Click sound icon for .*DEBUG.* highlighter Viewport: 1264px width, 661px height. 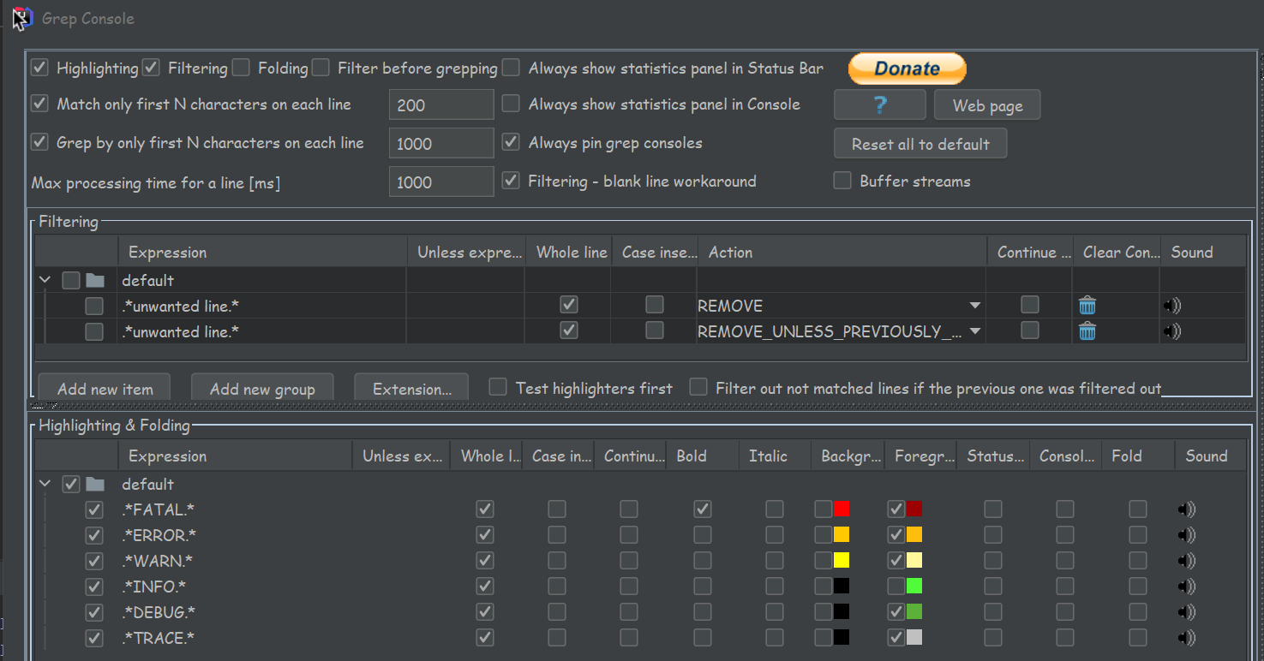1186,612
